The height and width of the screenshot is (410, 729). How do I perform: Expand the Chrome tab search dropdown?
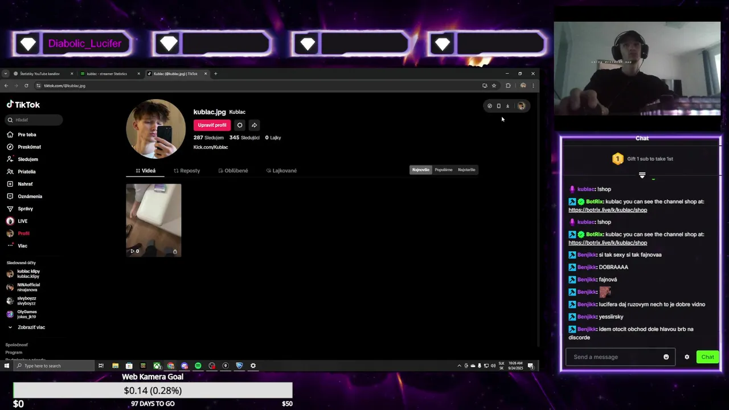[5, 73]
